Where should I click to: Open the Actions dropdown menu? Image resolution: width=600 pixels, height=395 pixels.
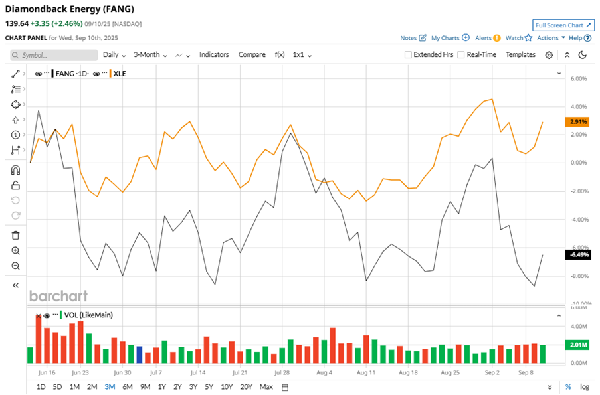tap(551, 37)
